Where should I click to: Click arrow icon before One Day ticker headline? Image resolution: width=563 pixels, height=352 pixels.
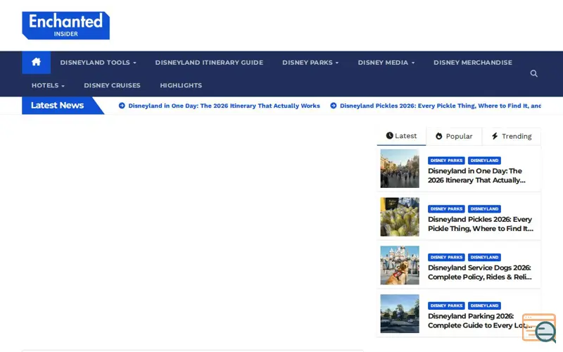pyautogui.click(x=122, y=106)
